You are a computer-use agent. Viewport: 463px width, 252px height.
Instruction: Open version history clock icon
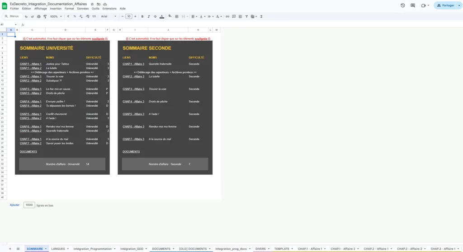[403, 5]
